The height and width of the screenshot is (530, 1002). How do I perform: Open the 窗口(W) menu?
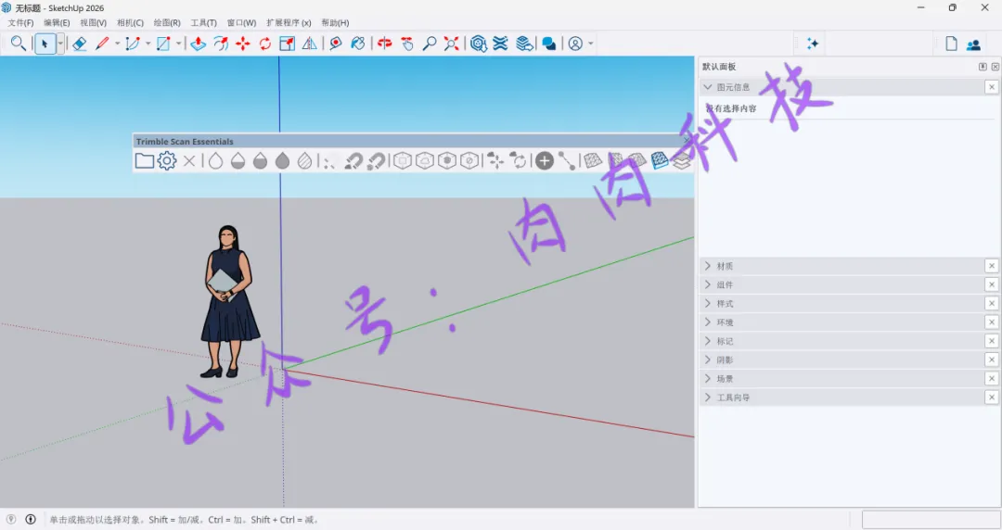(241, 22)
